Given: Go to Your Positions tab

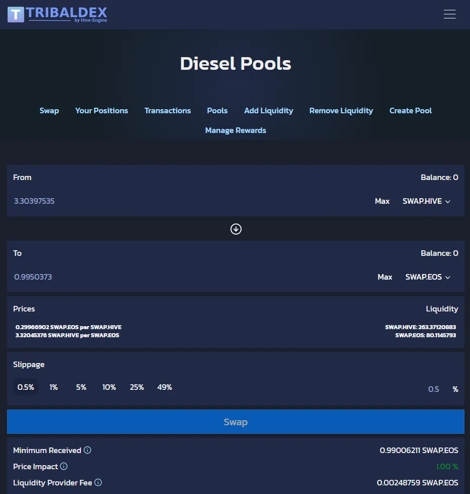Looking at the screenshot, I should click(102, 111).
